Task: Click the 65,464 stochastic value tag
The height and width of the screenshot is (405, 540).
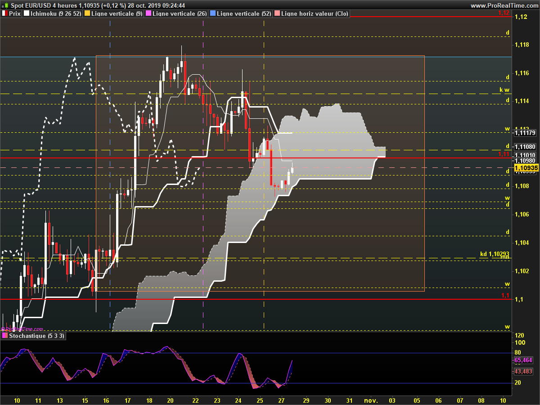Action: (x=523, y=360)
